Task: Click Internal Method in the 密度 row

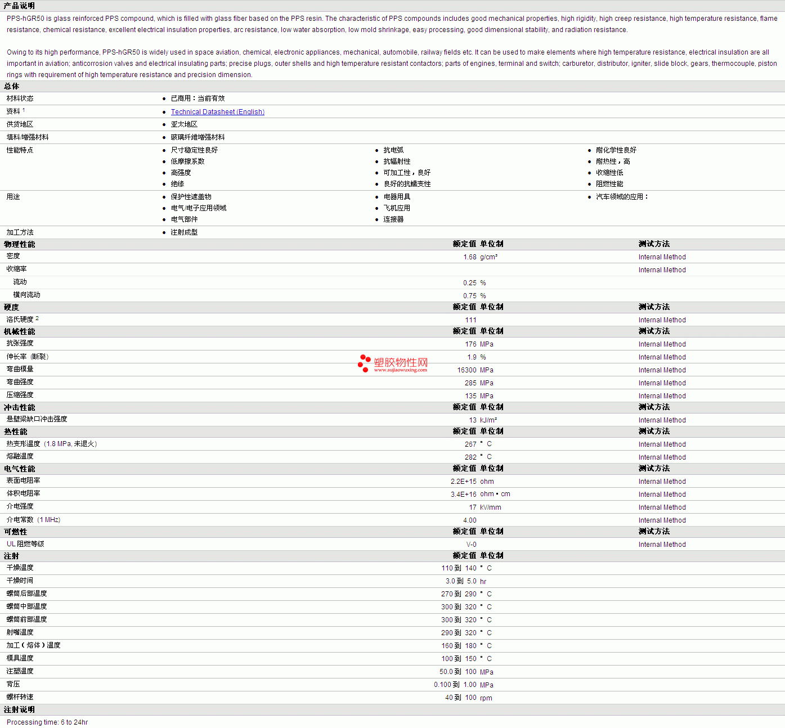Action: (x=662, y=257)
